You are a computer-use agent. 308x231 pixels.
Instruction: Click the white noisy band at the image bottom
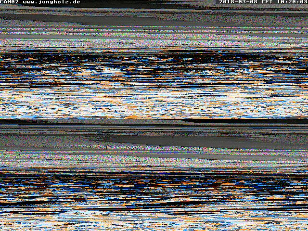pyautogui.click(x=154, y=221)
